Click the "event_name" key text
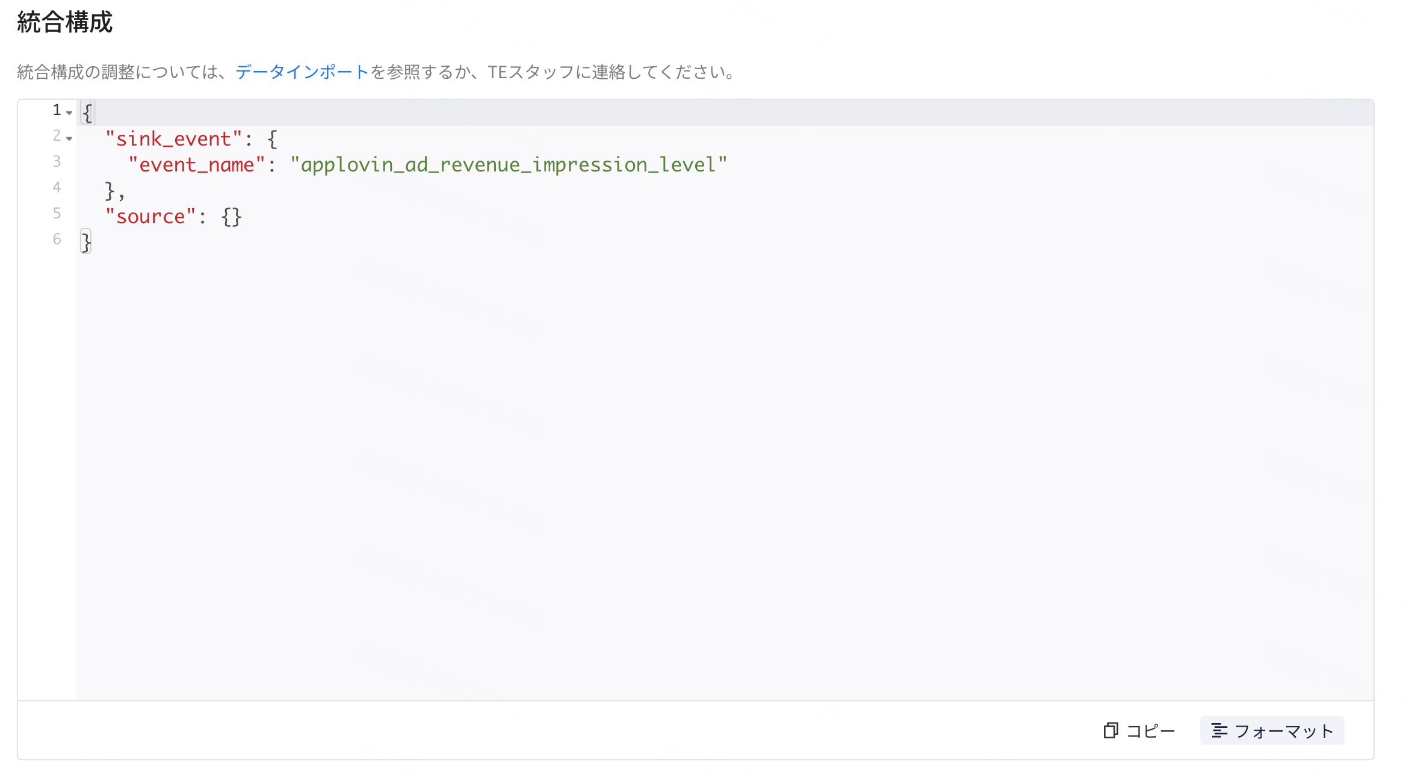Viewport: 1406px width, 782px height. [x=197, y=165]
